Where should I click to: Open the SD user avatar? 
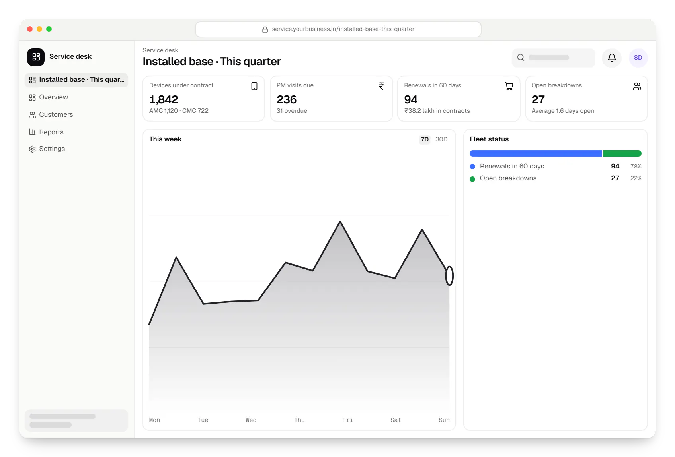click(x=638, y=58)
